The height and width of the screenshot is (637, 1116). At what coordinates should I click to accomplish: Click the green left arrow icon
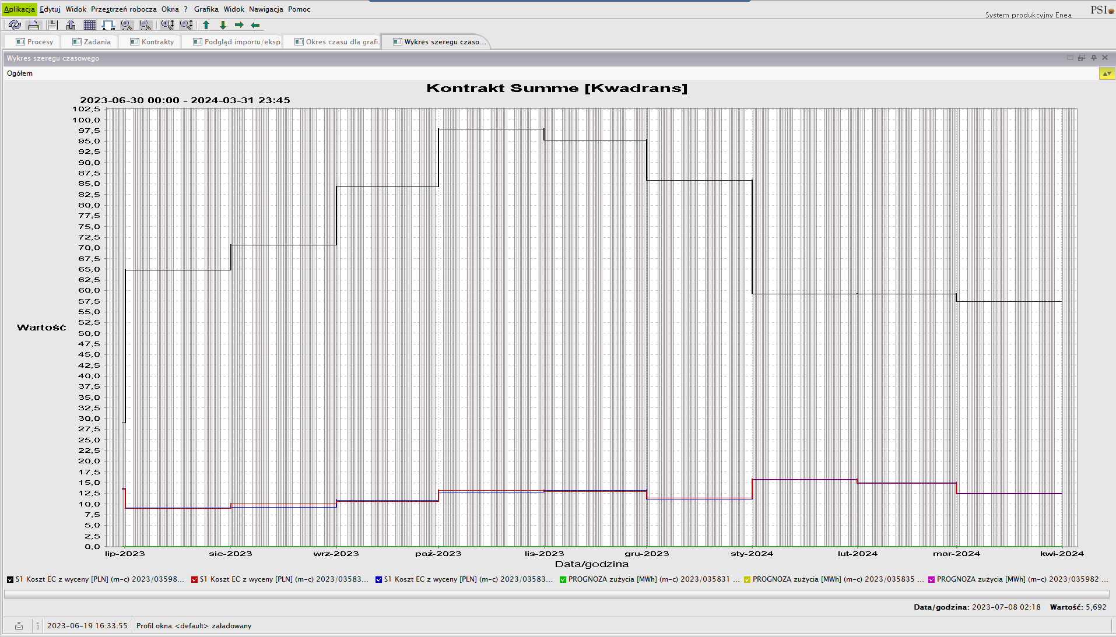pos(255,25)
